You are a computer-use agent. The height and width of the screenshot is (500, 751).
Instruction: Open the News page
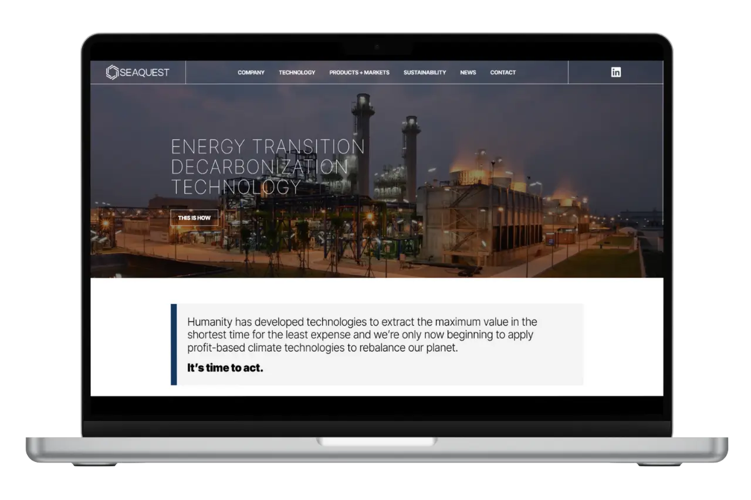468,73
